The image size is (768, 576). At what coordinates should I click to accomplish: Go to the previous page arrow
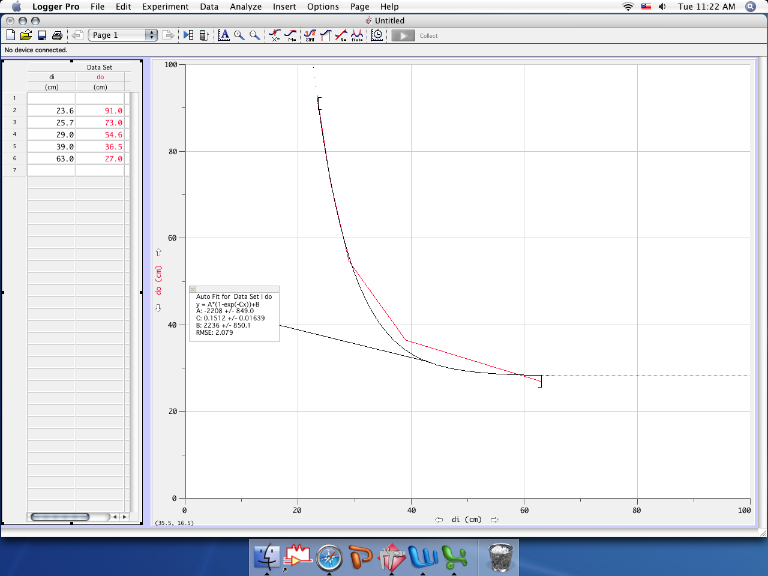77,35
